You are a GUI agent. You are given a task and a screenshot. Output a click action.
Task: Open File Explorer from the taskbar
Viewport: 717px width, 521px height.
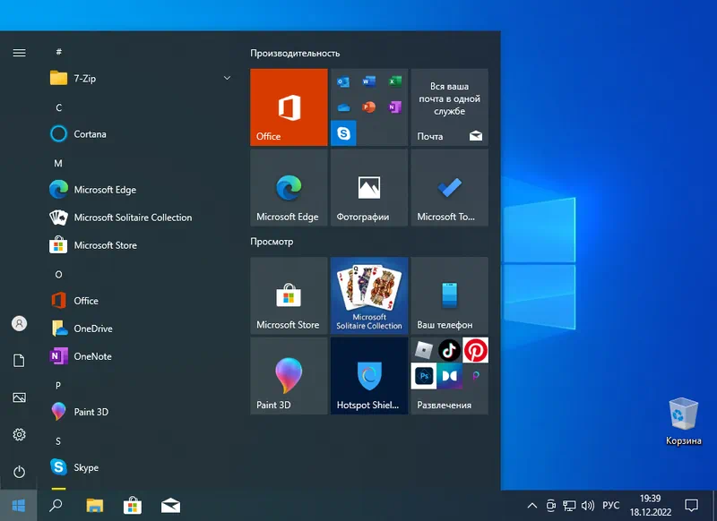pyautogui.click(x=95, y=506)
